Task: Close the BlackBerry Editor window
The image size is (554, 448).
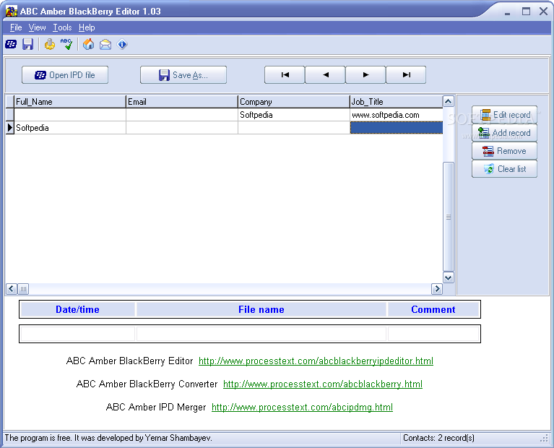Action: click(x=544, y=12)
